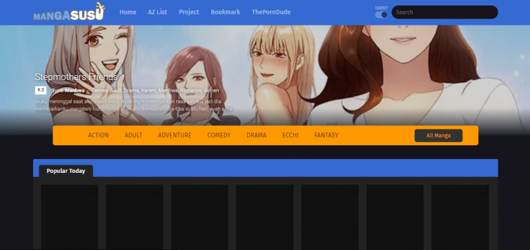The width and height of the screenshot is (530, 250).
Task: Open the Bookmark page
Action: tap(226, 12)
